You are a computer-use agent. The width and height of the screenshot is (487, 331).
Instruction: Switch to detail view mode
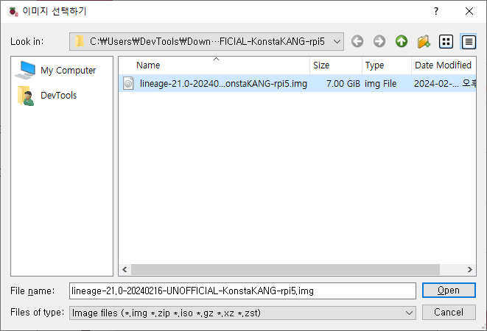[469, 41]
